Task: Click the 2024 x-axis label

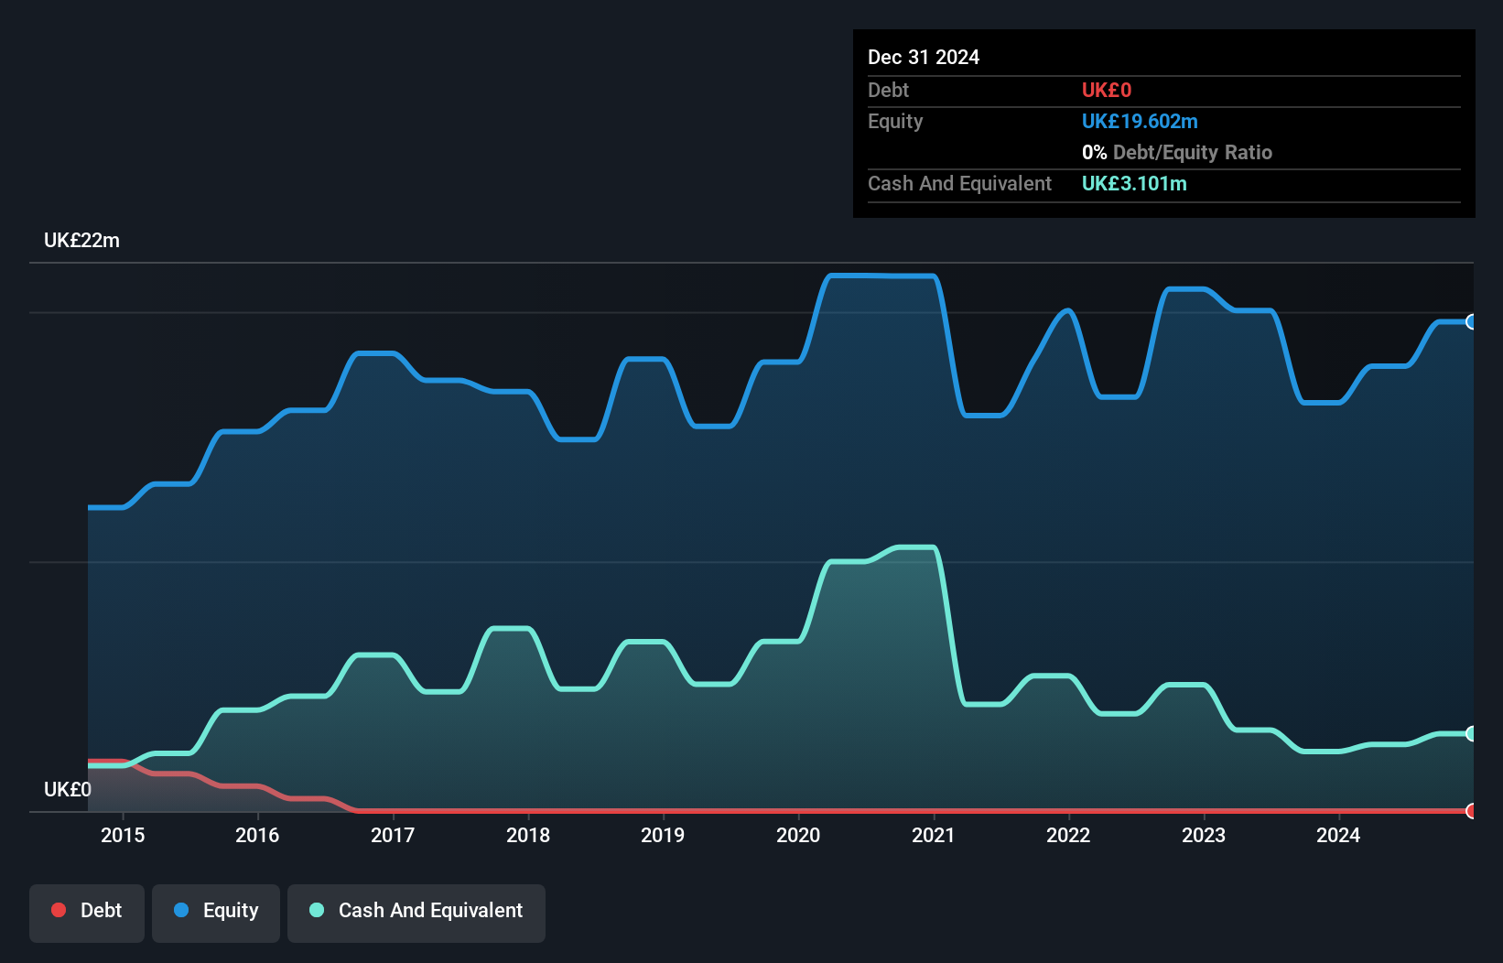Action: (1338, 835)
